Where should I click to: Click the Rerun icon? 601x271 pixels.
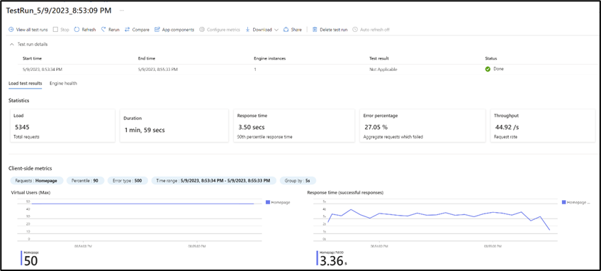coord(103,30)
